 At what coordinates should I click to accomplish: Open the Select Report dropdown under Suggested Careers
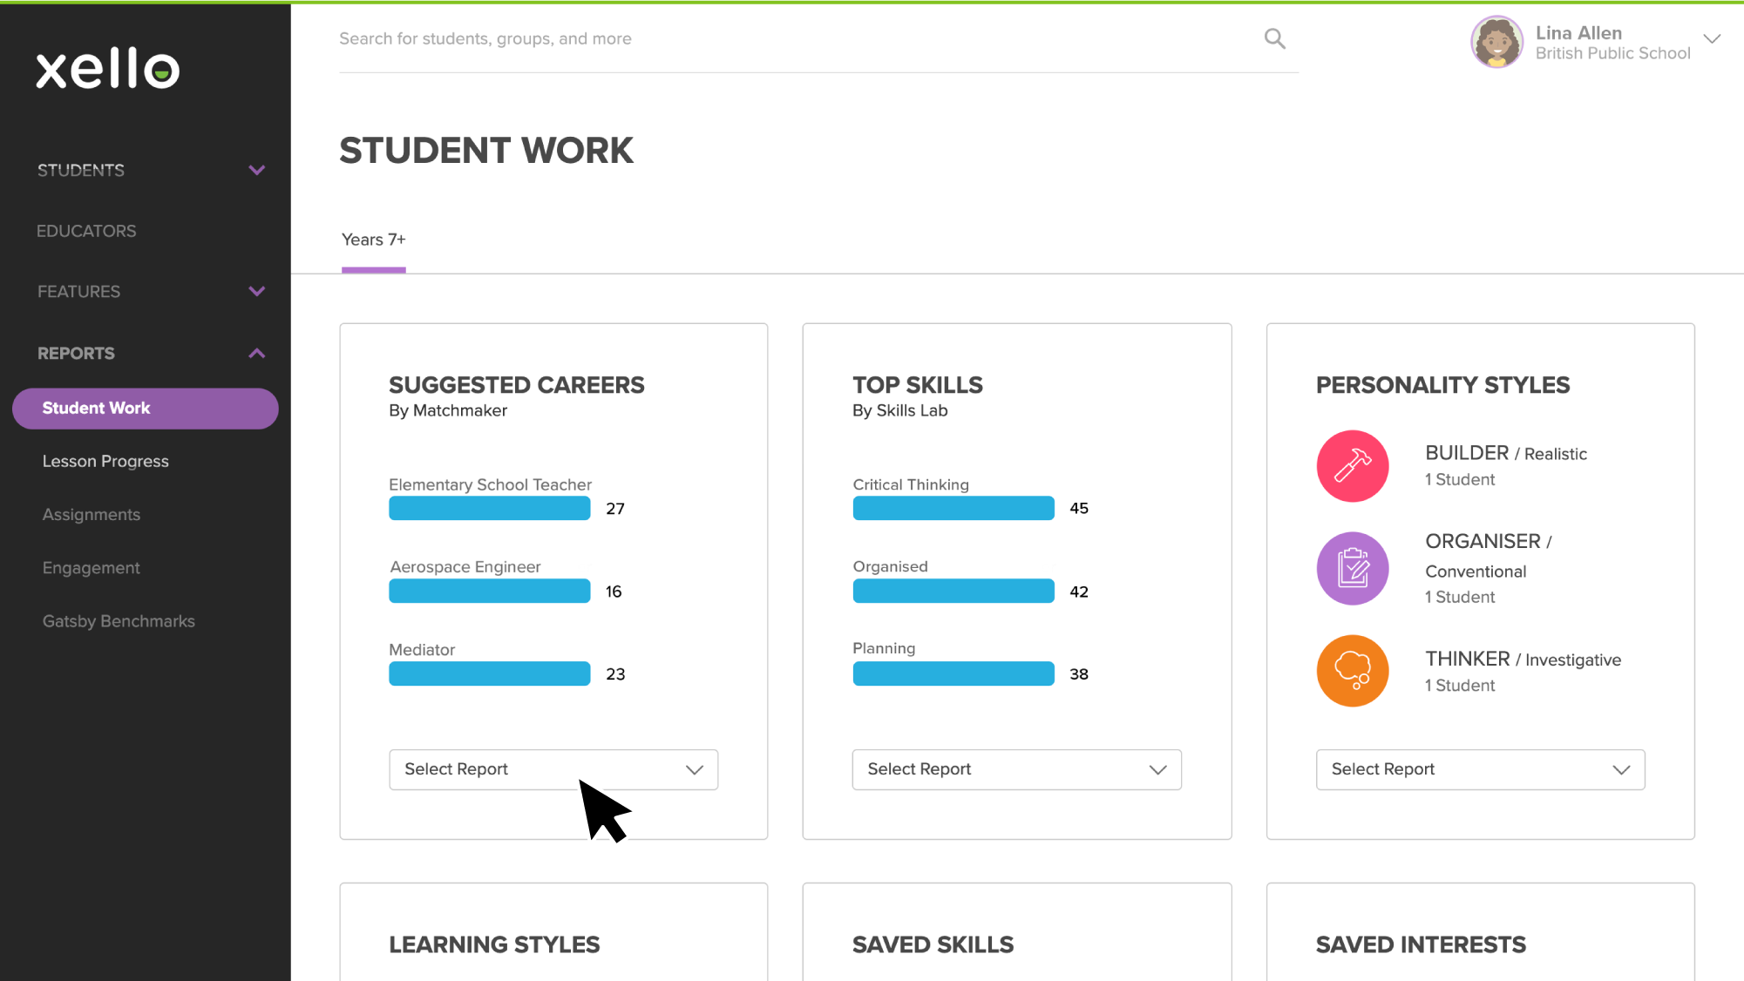[x=553, y=769]
